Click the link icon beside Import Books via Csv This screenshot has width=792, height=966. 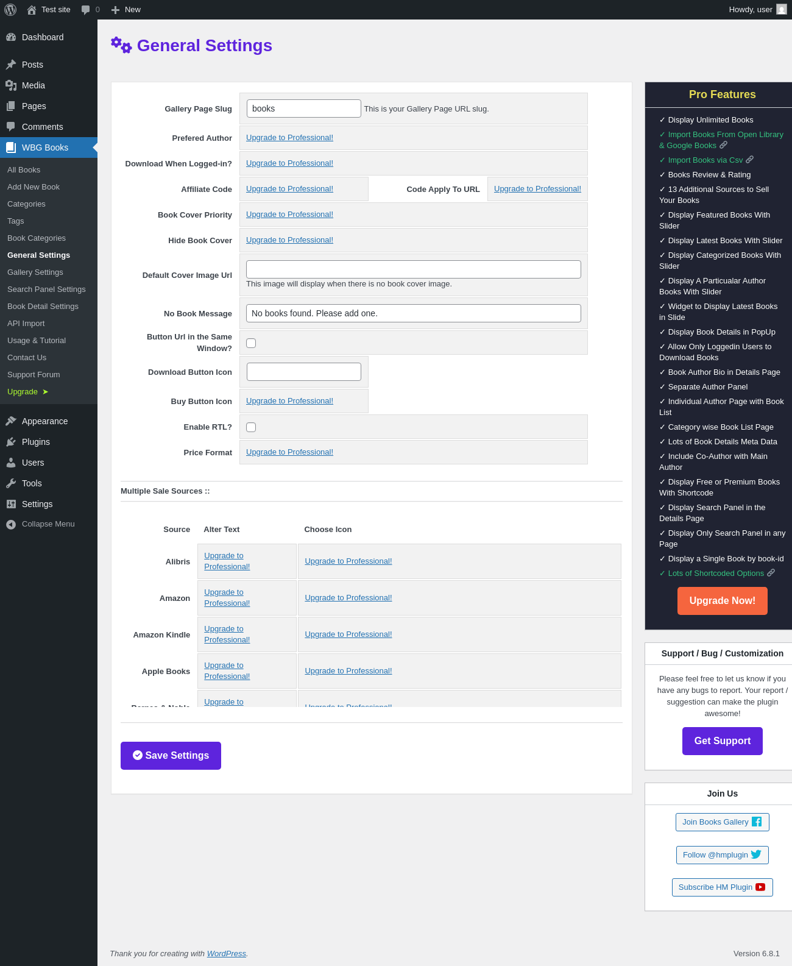tap(750, 160)
